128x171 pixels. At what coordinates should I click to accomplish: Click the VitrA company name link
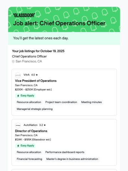[x=26, y=75]
